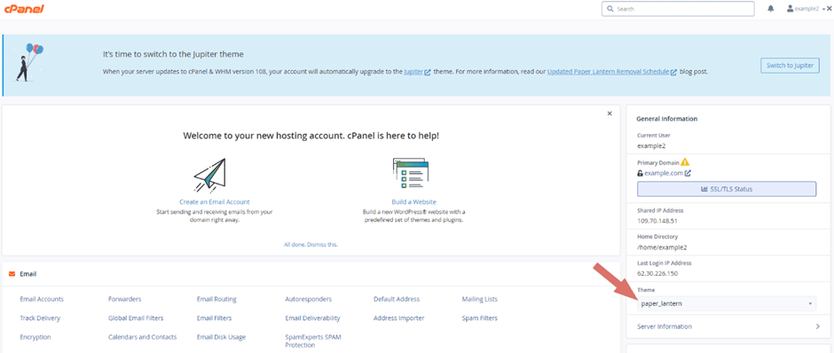Open Default Address
The width and height of the screenshot is (834, 353).
(397, 299)
